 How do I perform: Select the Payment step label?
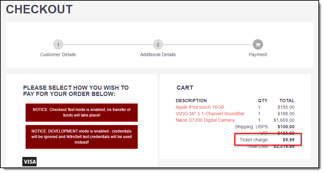tap(258, 55)
